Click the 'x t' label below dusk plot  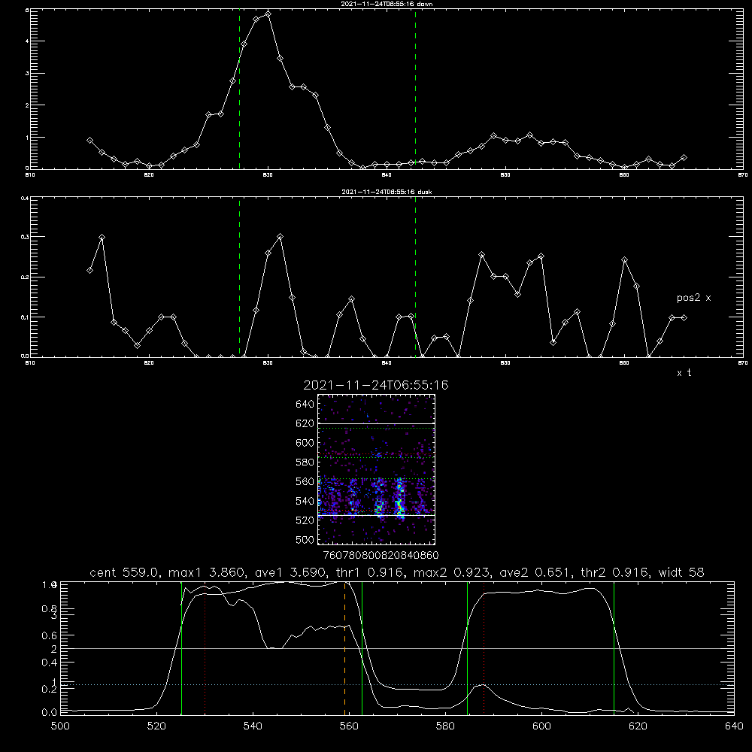coord(684,373)
